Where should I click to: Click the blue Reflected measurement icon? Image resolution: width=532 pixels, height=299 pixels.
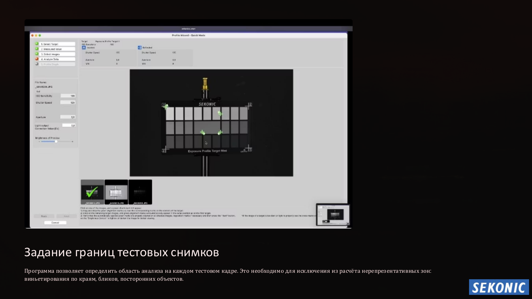140,47
